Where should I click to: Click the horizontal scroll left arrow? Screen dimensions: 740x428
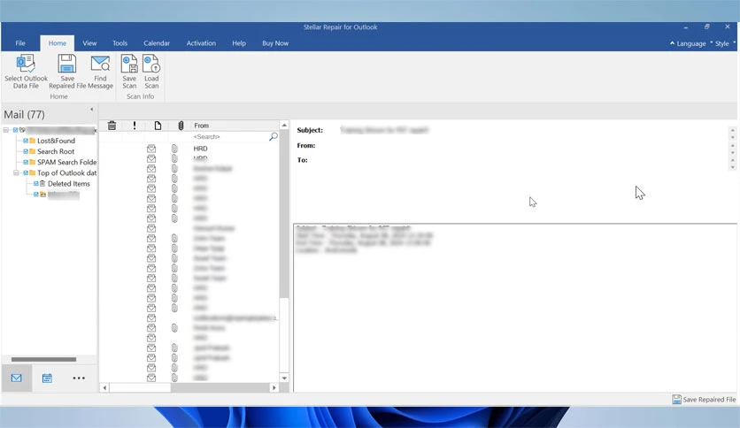(x=104, y=387)
